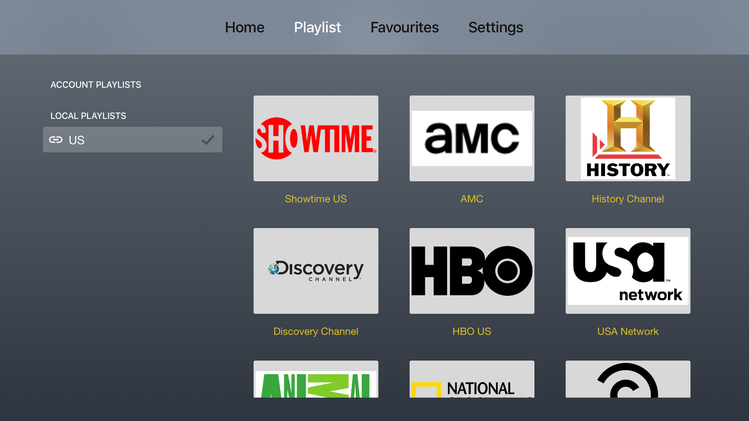Click the Showtime US channel icon

pos(315,138)
